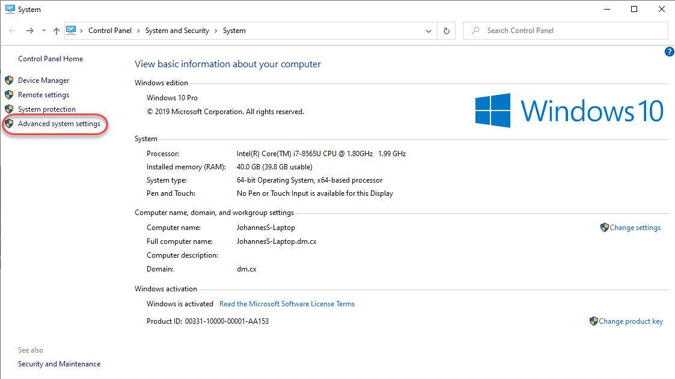
Task: Click the processor value Intel(R) Core(TM) i7-8565U
Action: pyautogui.click(x=321, y=154)
